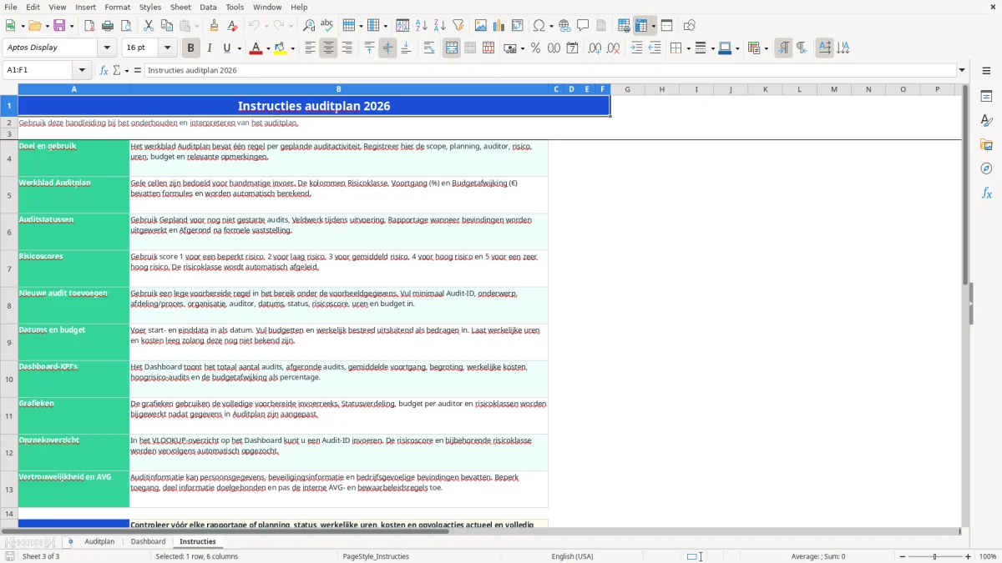The image size is (1002, 563).
Task: Click the English (USA) language status
Action: [572, 556]
